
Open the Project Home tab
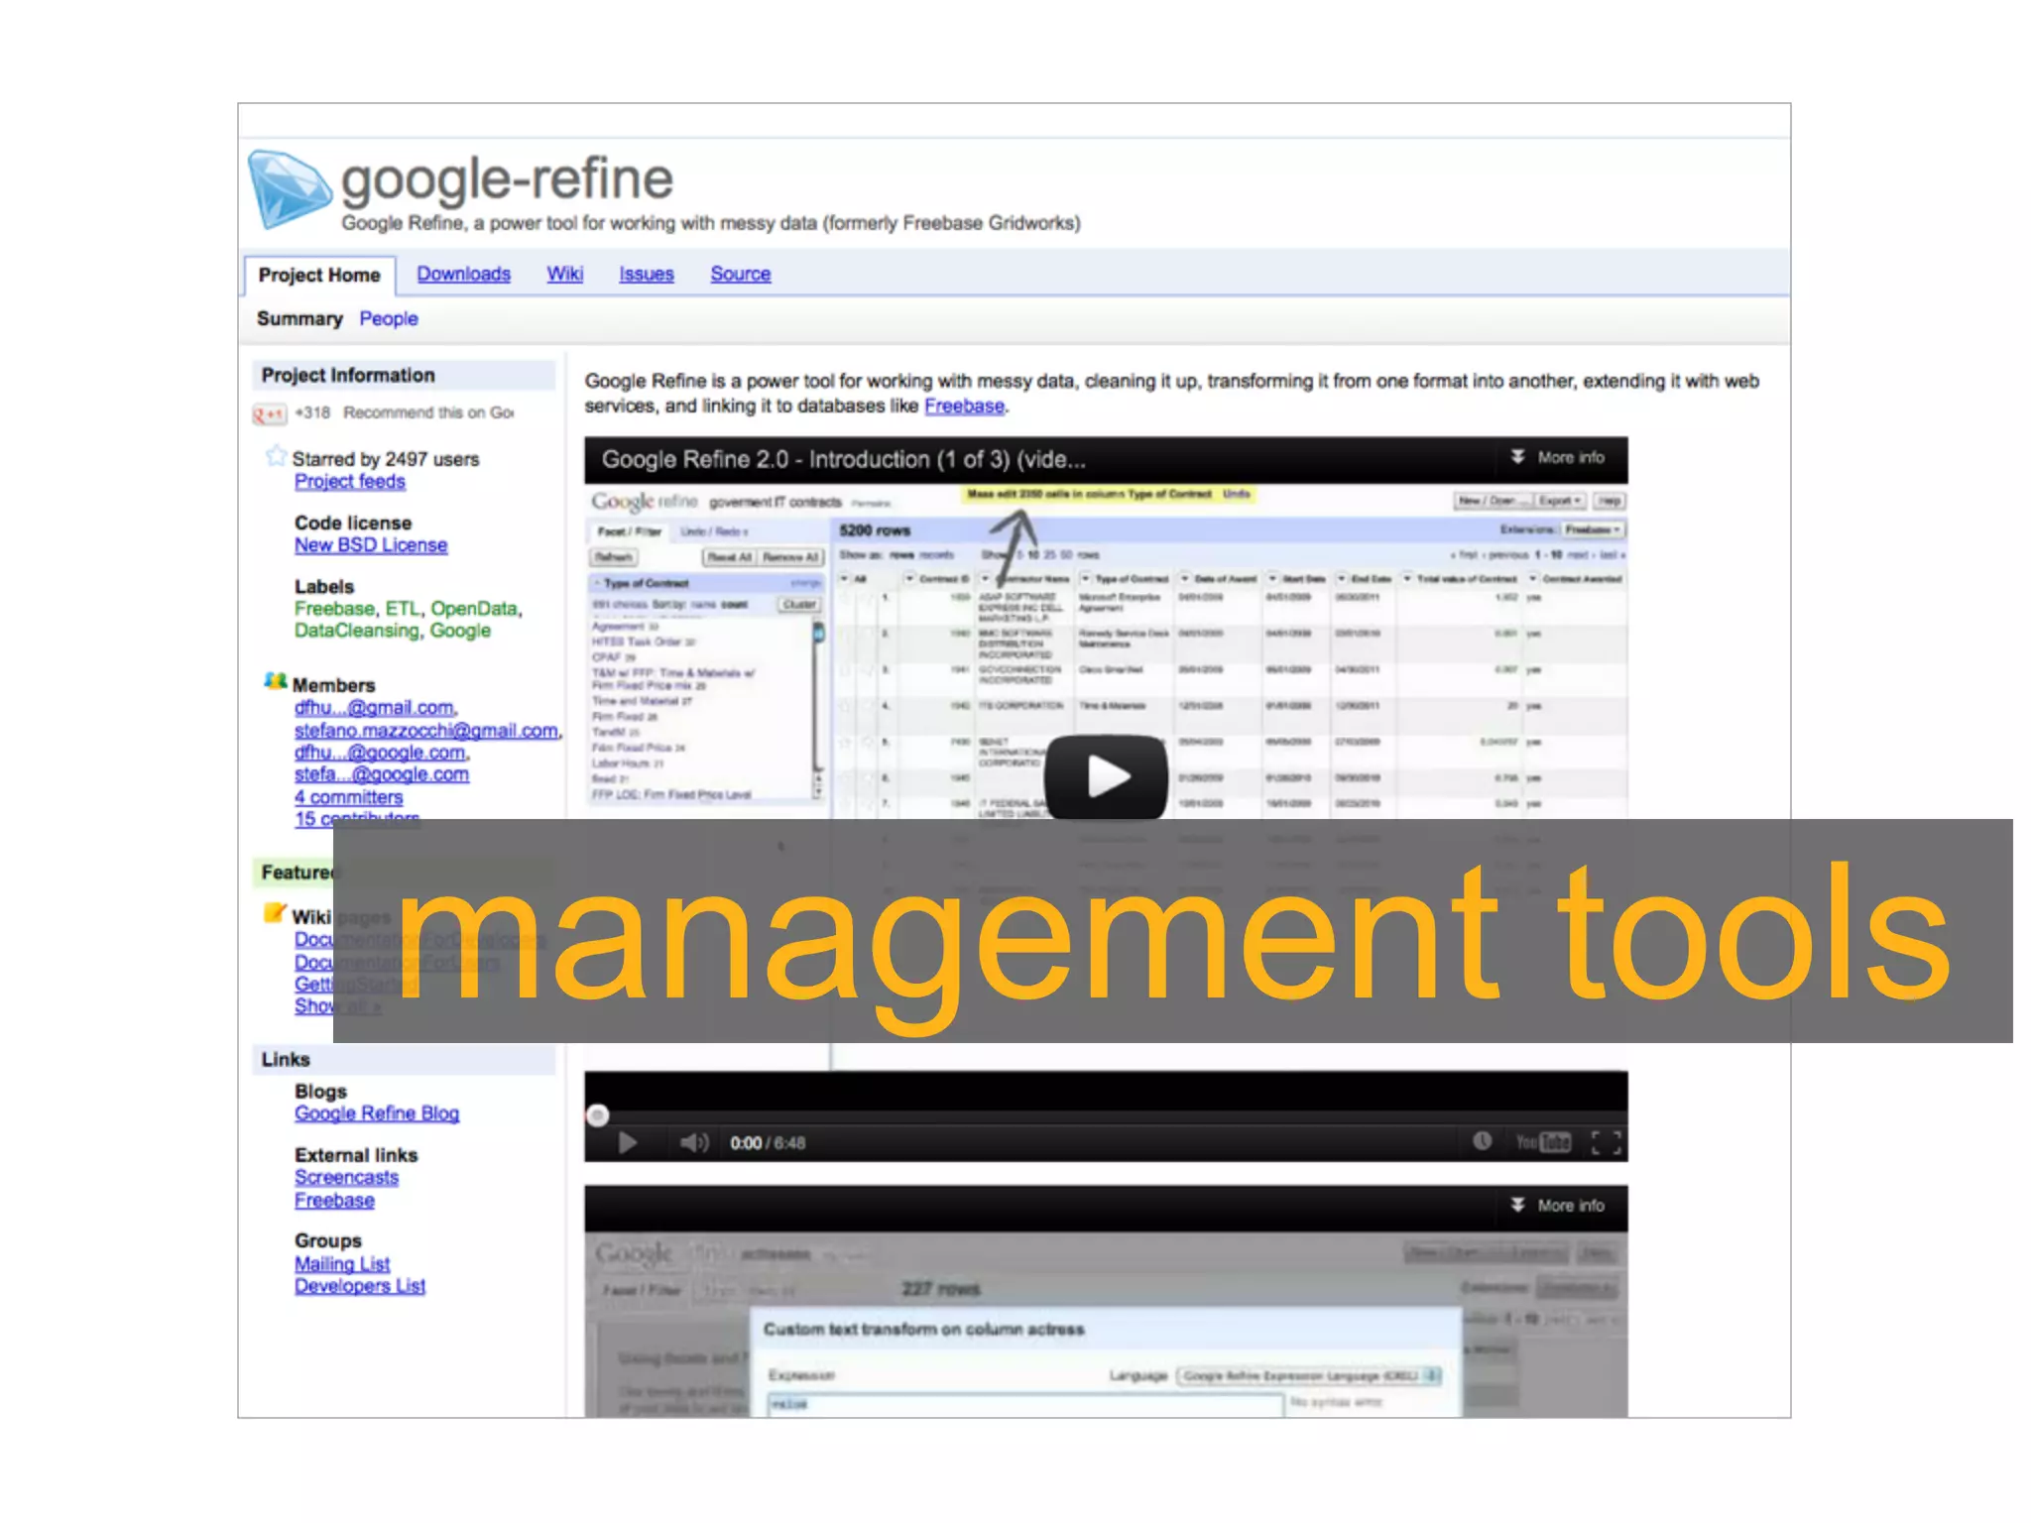(318, 275)
